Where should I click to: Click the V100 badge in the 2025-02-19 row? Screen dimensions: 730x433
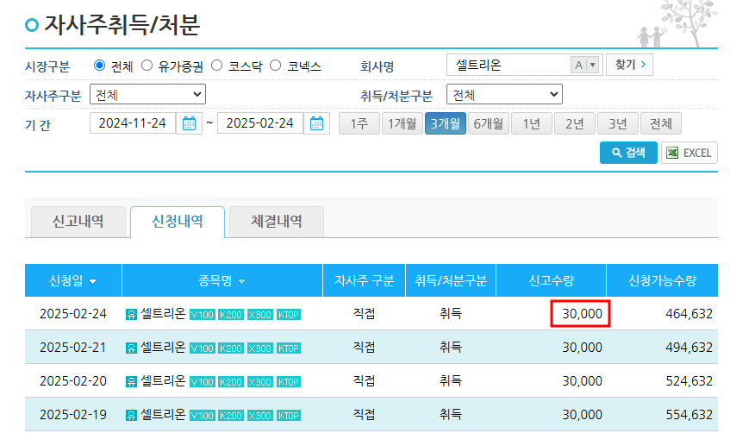202,415
